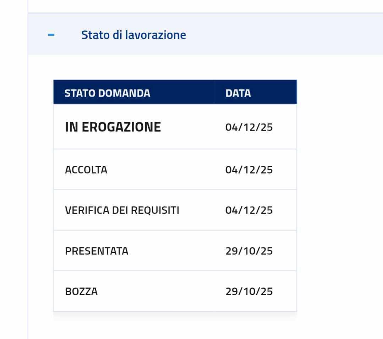
Task: Select the IN EROGAZIONE status text
Action: click(x=113, y=127)
